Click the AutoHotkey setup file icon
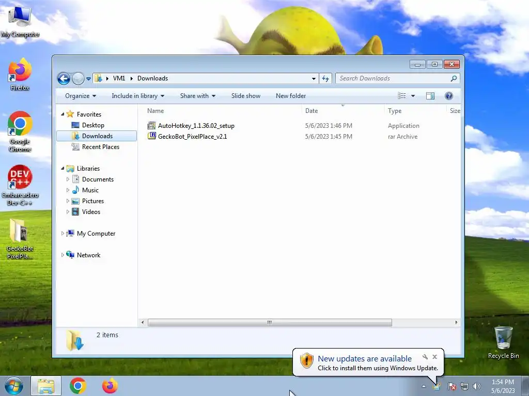529x396 pixels. pos(152,126)
